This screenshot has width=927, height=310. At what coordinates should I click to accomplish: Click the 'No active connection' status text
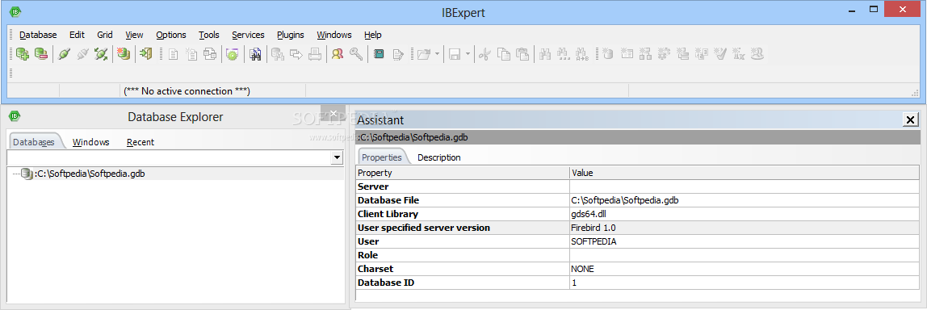pos(187,91)
